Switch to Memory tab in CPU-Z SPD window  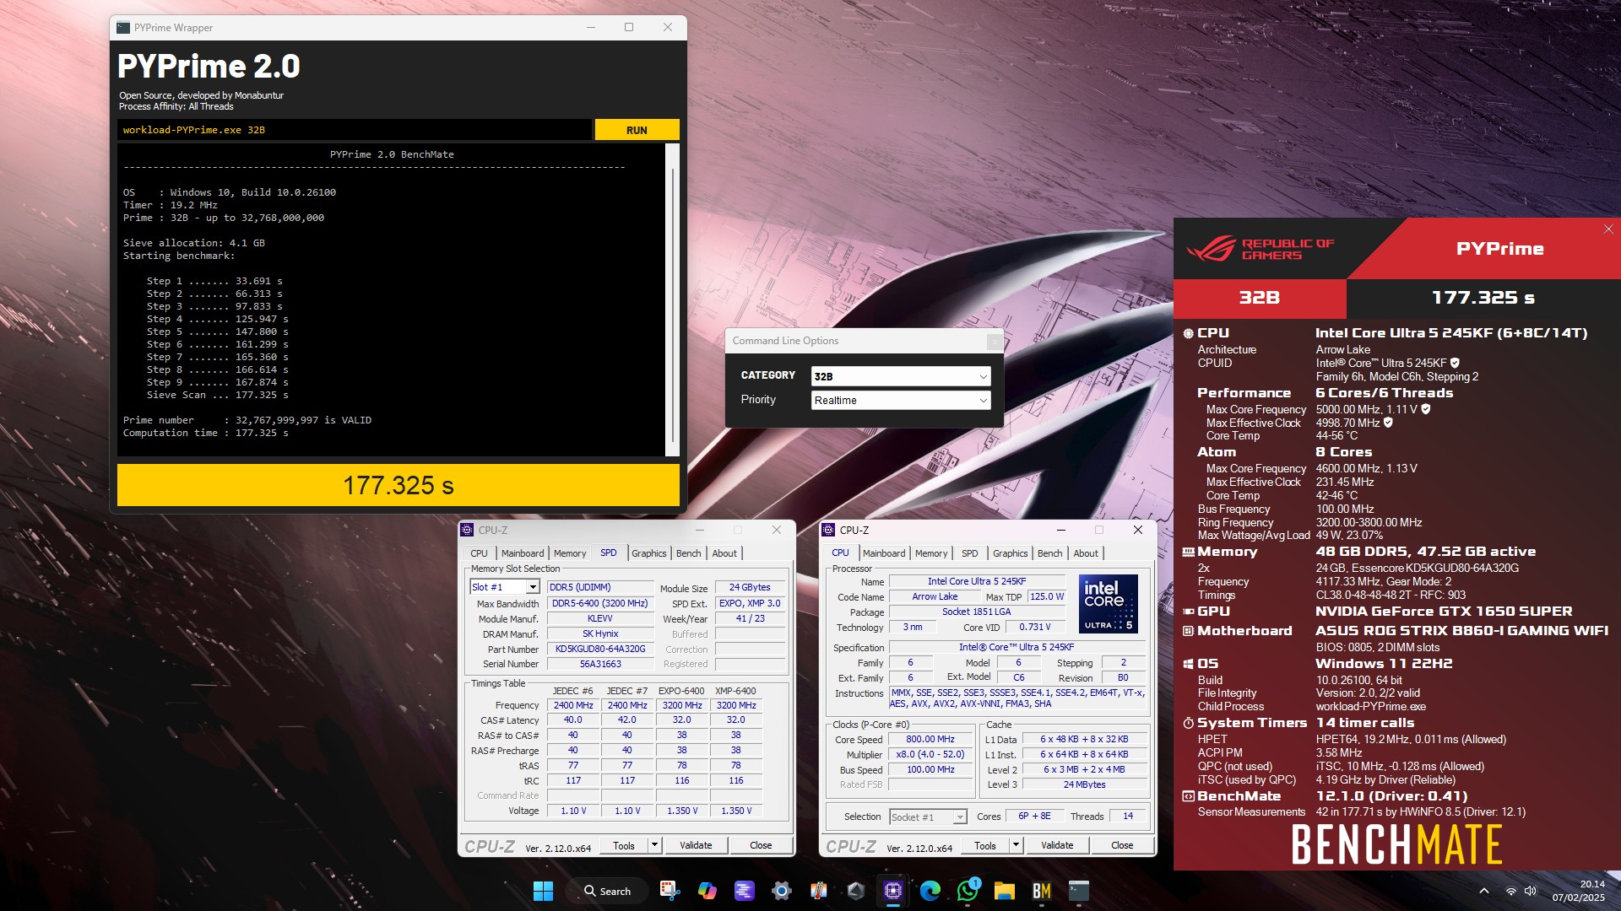[x=570, y=553]
